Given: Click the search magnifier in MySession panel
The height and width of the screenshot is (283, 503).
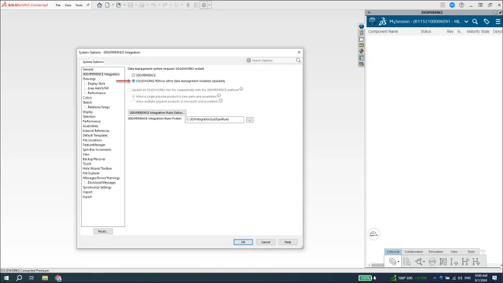Looking at the screenshot, I should (475, 21).
